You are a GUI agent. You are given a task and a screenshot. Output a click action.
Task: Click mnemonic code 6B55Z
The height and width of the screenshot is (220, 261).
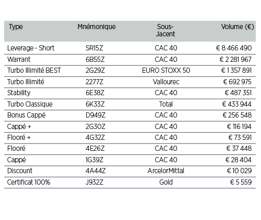[95, 59]
